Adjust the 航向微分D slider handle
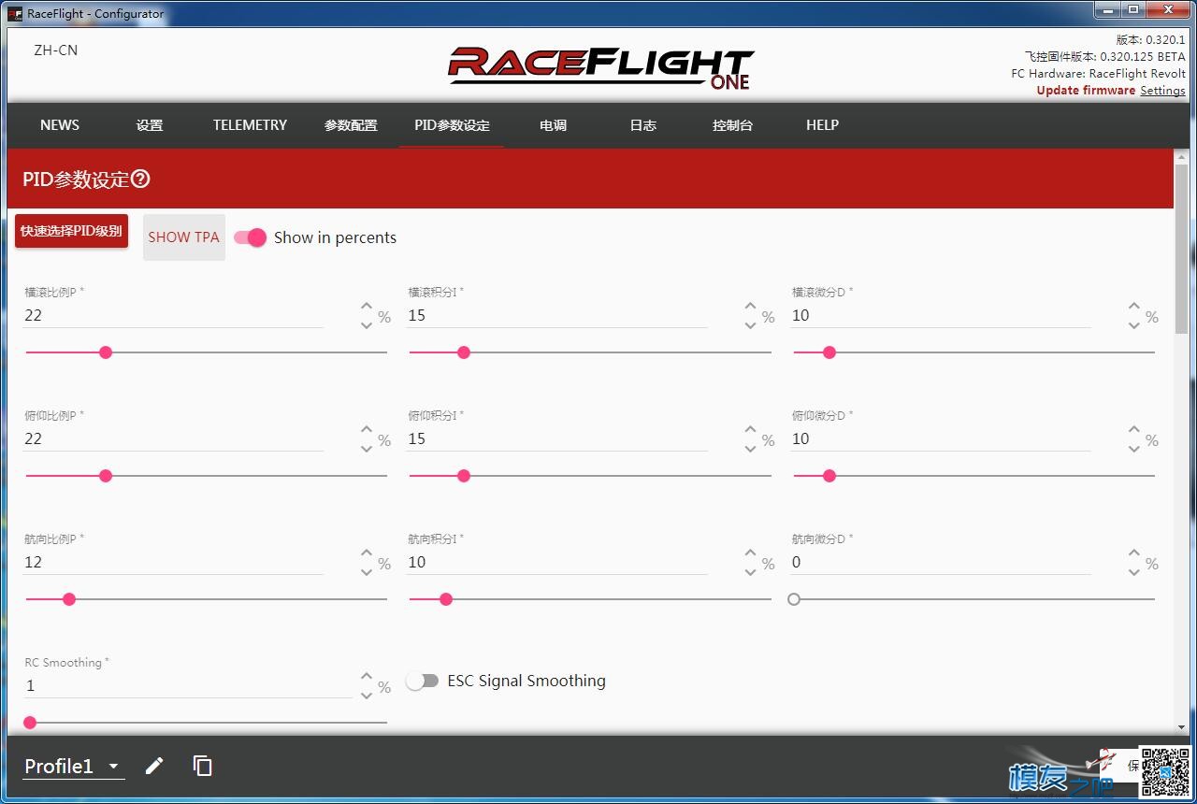1197x804 pixels. [x=794, y=599]
